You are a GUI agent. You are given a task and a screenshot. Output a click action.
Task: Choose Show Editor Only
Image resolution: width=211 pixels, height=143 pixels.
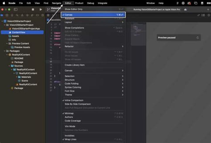click(93, 9)
